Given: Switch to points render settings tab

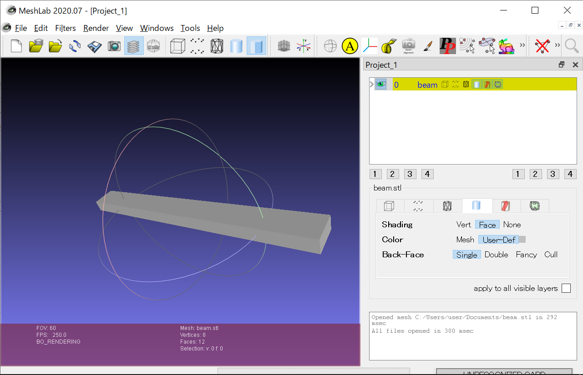Looking at the screenshot, I should click(418, 206).
